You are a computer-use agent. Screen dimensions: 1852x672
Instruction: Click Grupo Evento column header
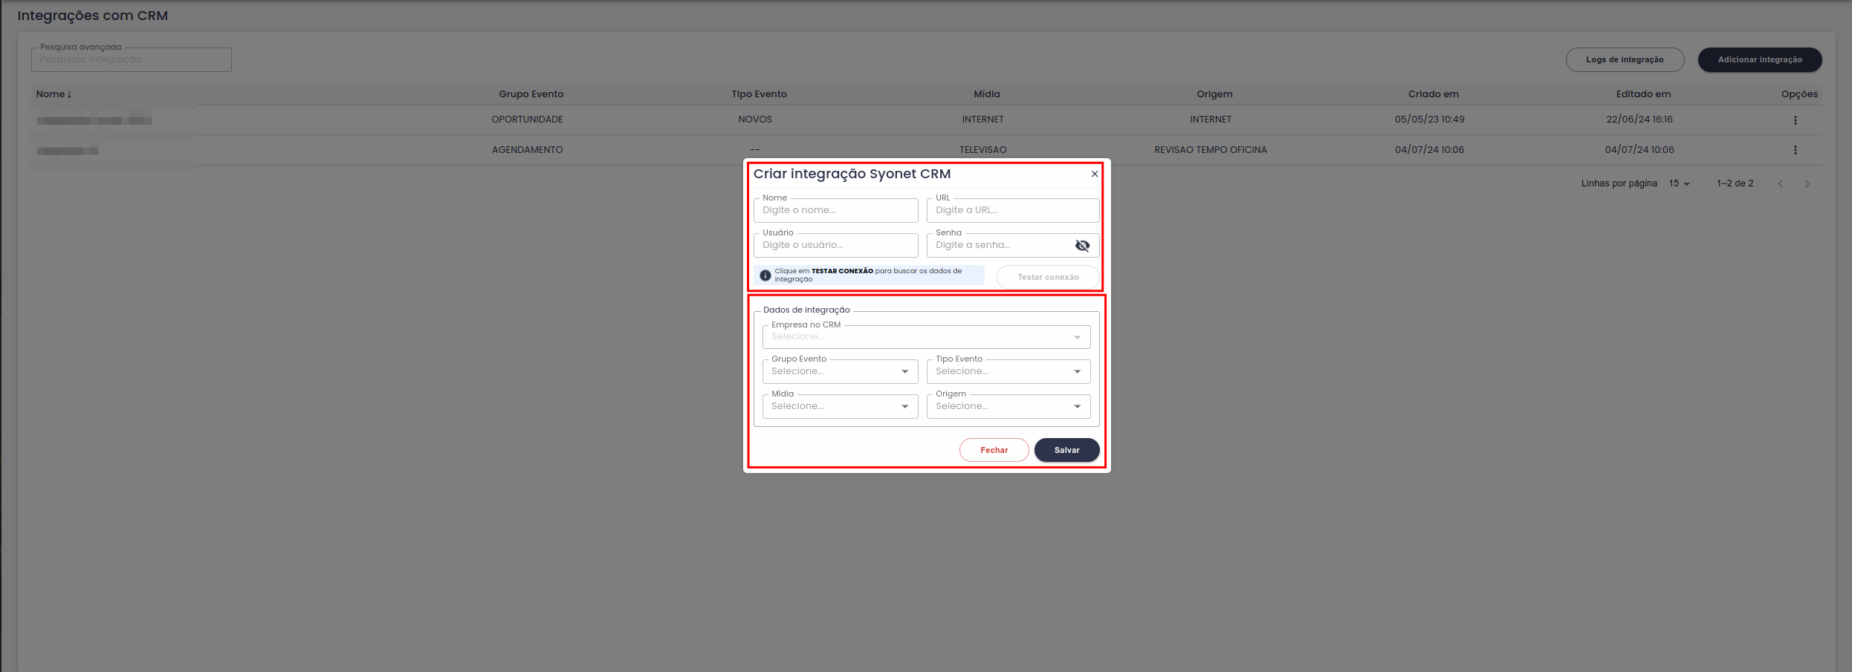tap(531, 94)
